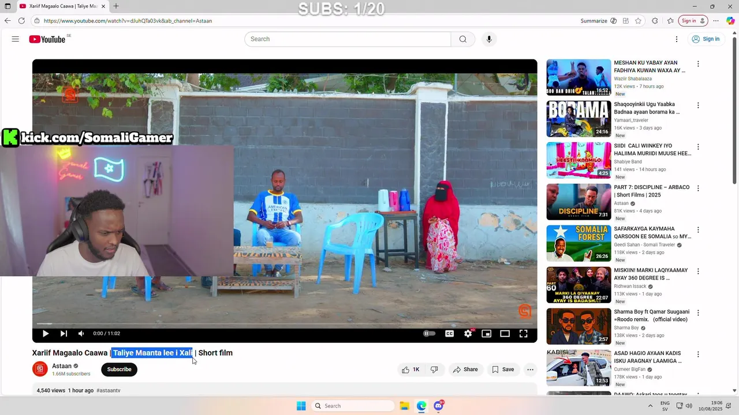Focus the YouTube search field
Viewport: 739px width, 415px height.
[348, 39]
